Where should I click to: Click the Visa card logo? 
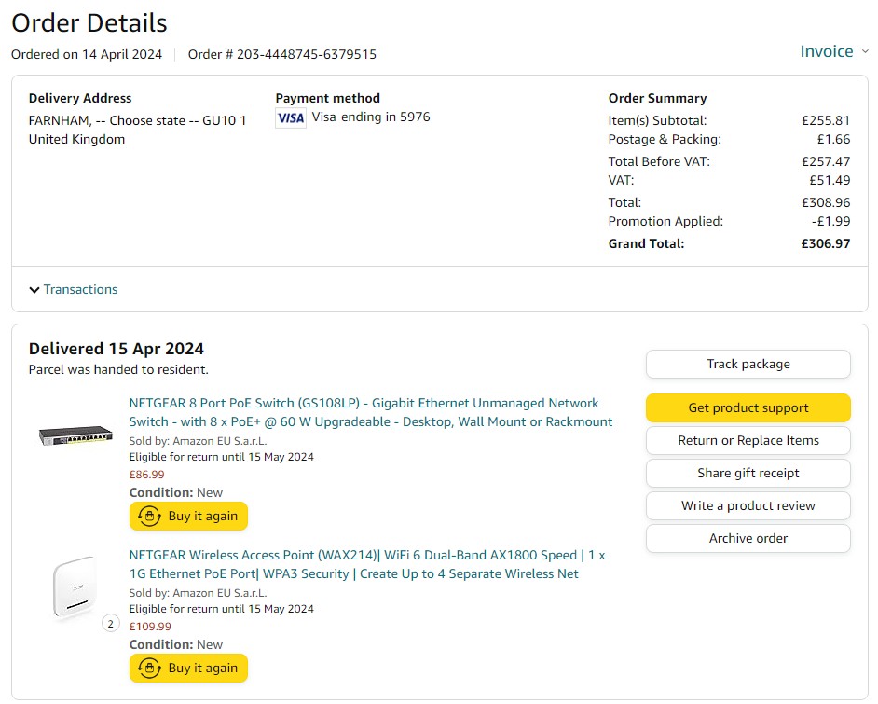[x=291, y=118]
